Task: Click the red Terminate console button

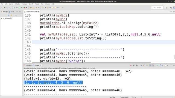Action: point(131,65)
